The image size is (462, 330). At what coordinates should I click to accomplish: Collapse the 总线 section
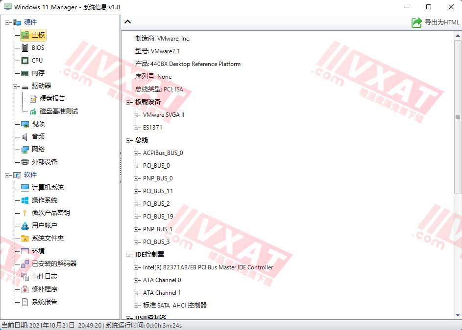pos(128,140)
